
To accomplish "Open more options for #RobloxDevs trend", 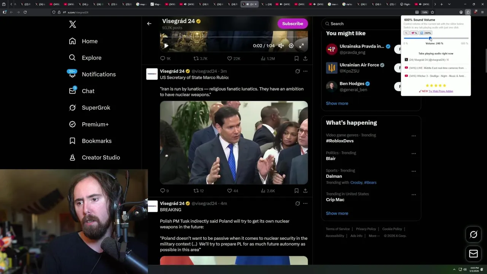I will pos(414,136).
